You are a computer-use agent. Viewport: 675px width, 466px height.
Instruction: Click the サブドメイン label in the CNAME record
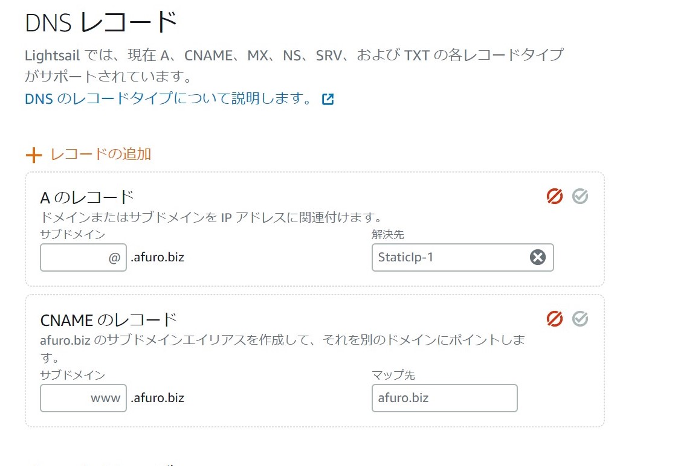73,375
